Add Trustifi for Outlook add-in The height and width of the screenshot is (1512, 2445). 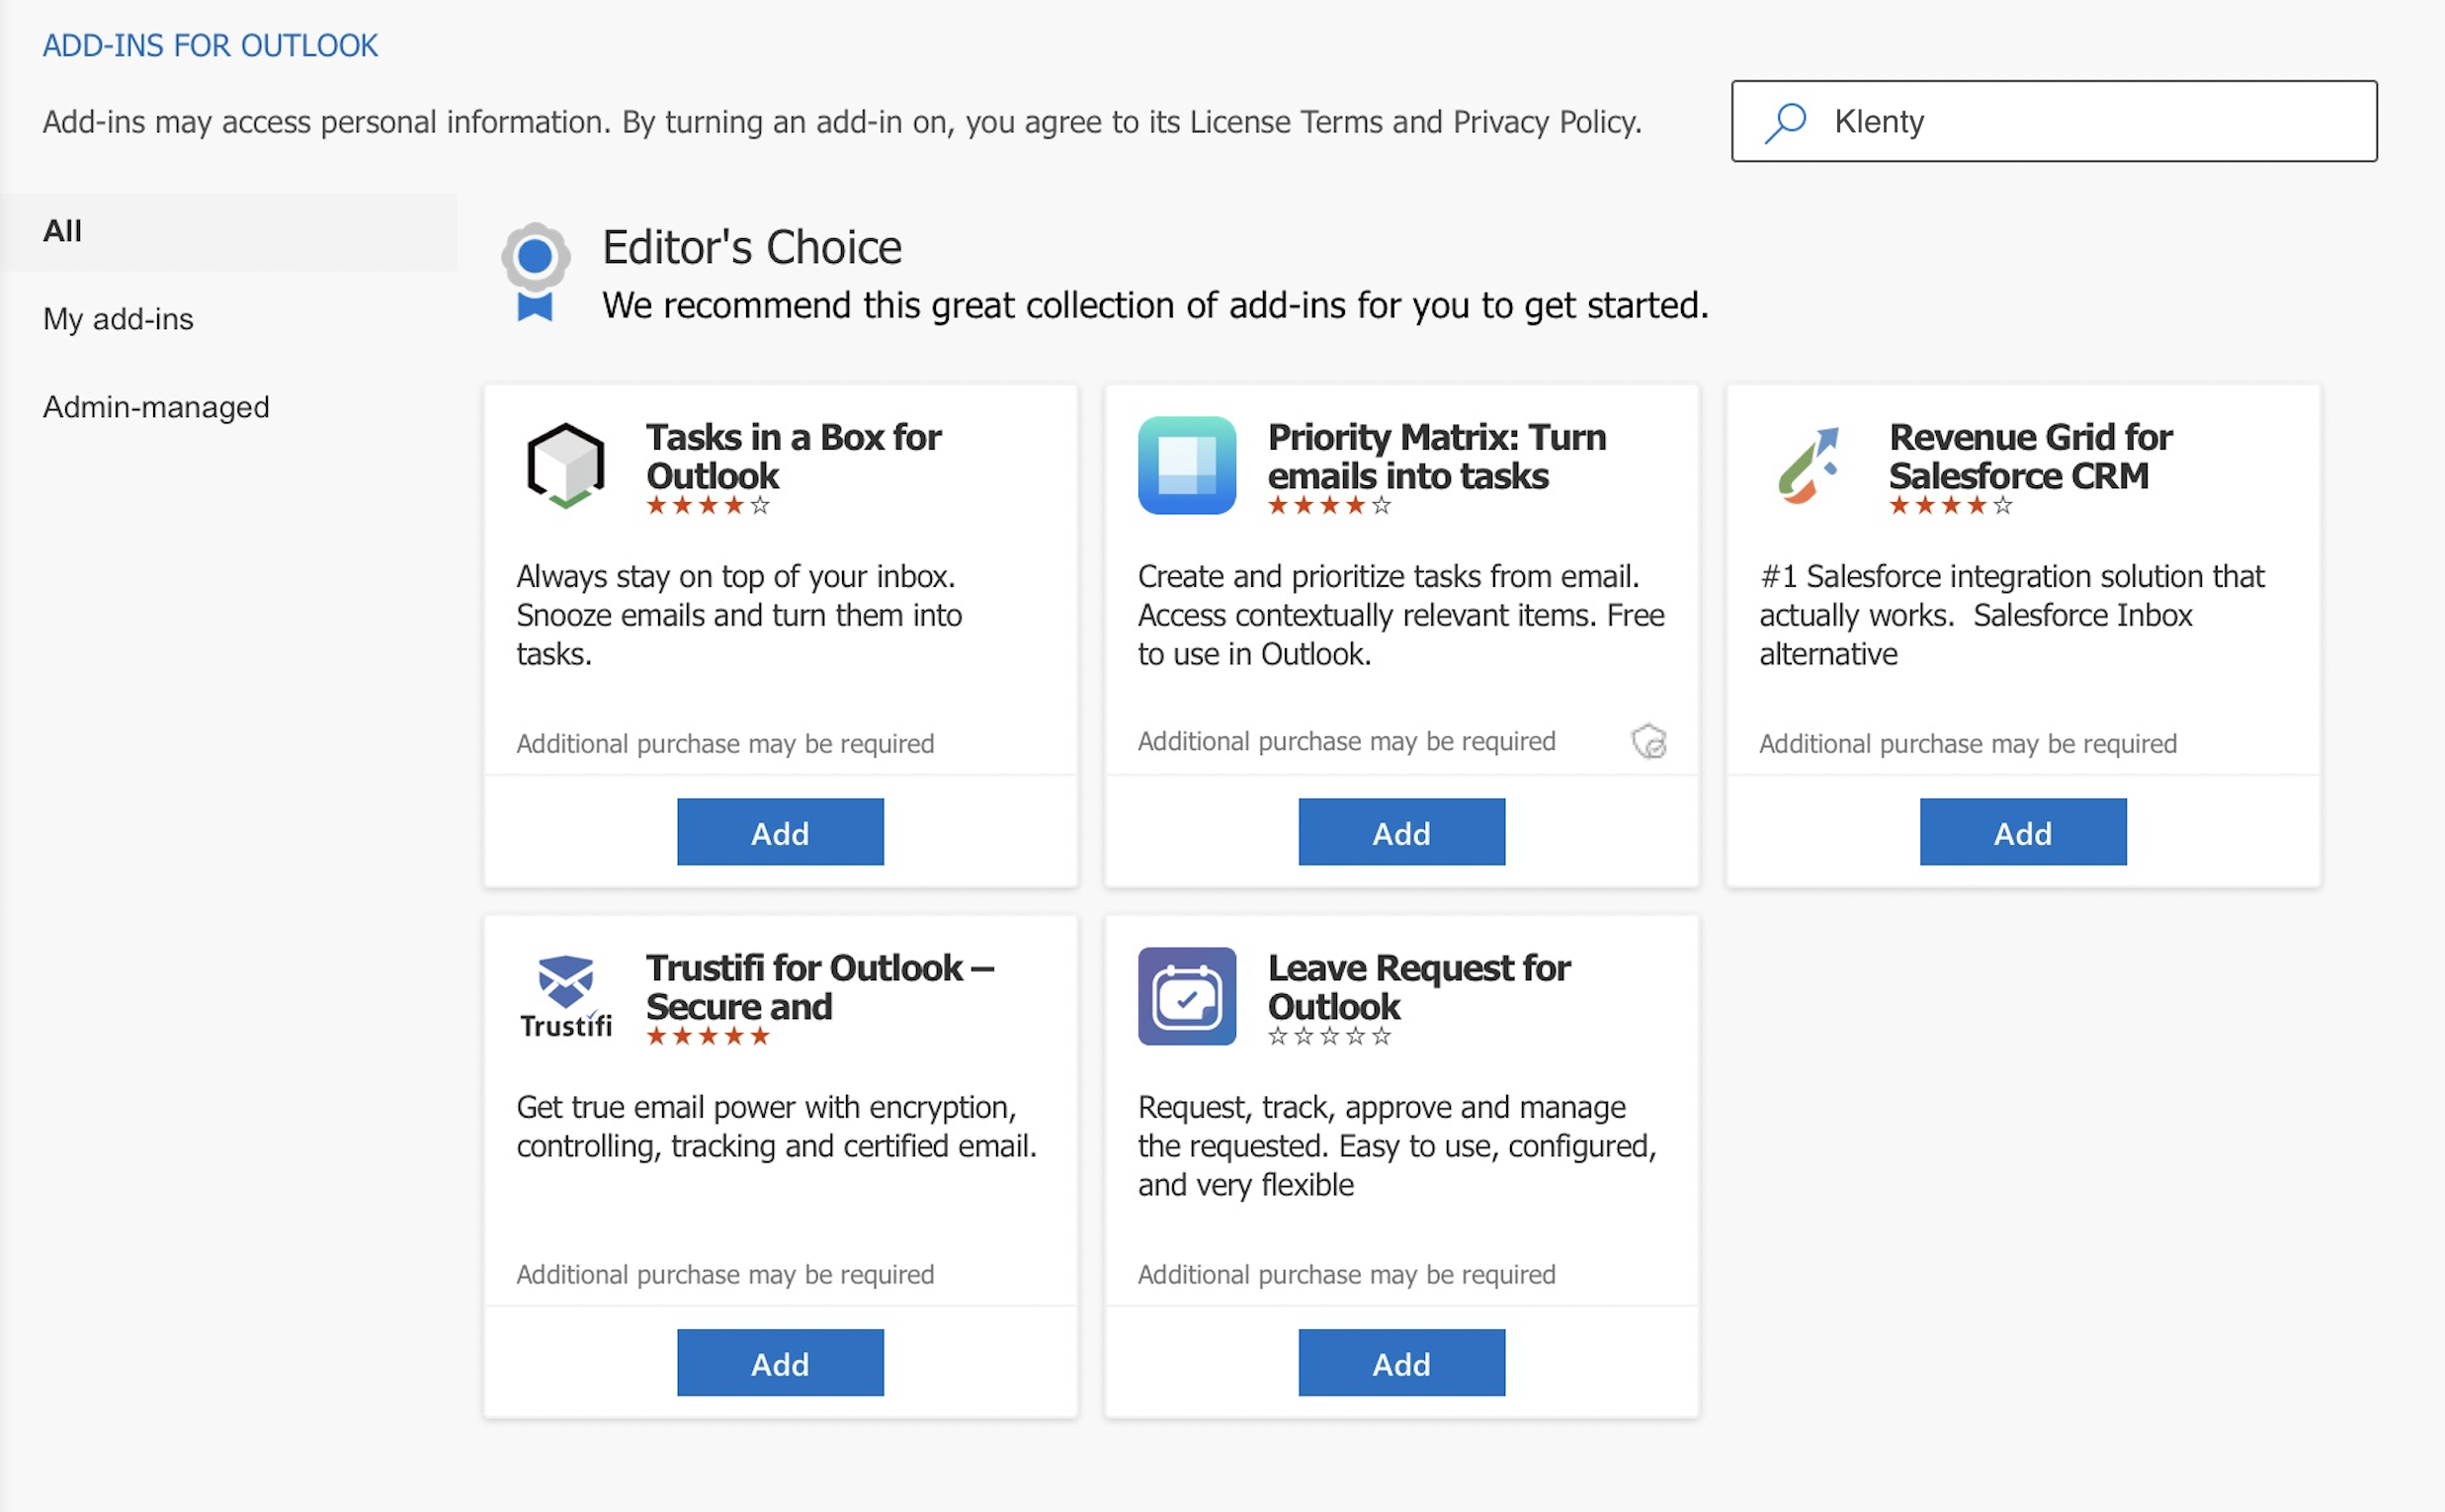pos(780,1363)
